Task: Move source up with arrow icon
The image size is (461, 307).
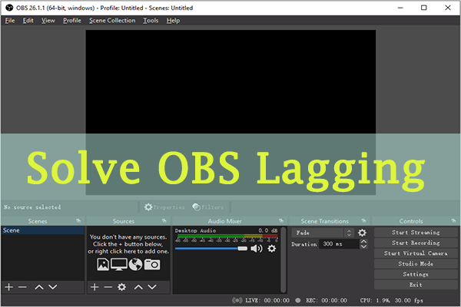Action: [138, 287]
